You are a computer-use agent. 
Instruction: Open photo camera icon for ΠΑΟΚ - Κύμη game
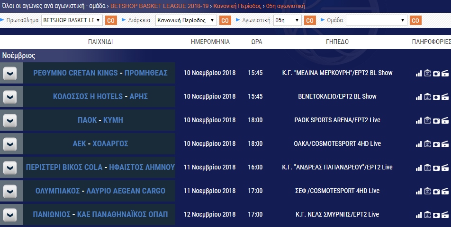(x=436, y=121)
